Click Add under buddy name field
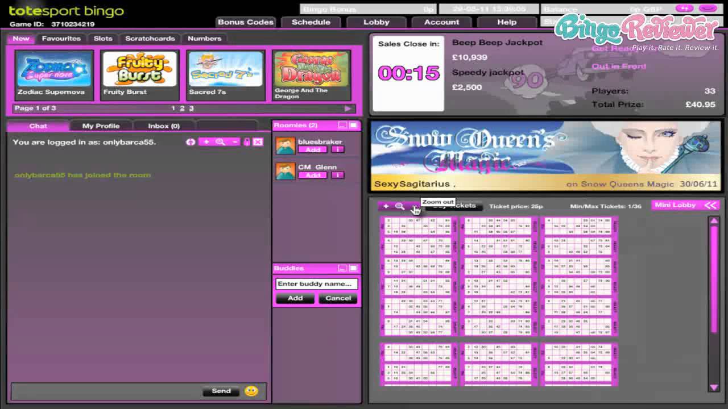 coord(295,298)
